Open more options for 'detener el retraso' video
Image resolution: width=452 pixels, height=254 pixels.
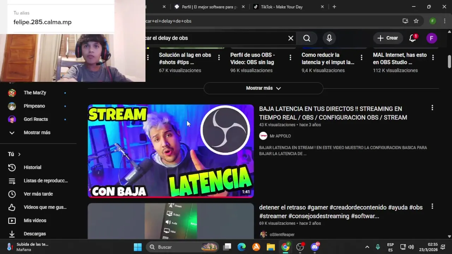(x=432, y=207)
